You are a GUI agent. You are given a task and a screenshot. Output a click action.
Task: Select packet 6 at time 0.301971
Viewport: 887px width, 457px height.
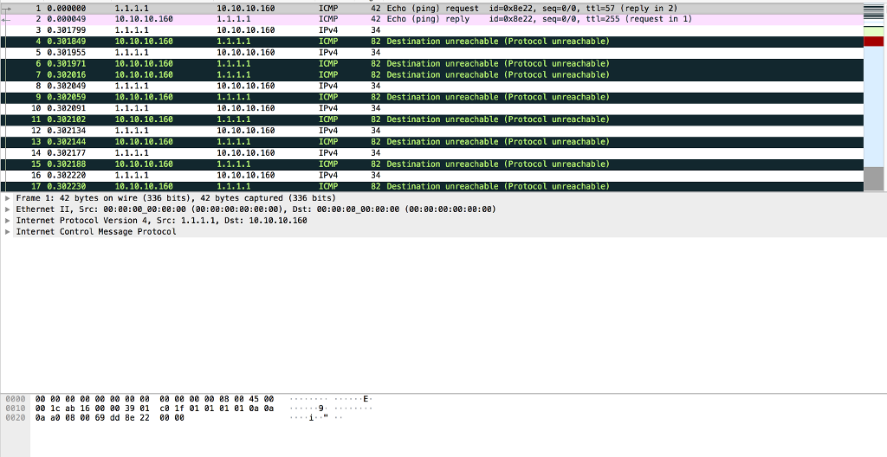[x=432, y=64]
